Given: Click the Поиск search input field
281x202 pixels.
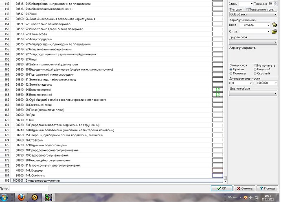Looking at the screenshot, I should pyautogui.click(x=29, y=189).
